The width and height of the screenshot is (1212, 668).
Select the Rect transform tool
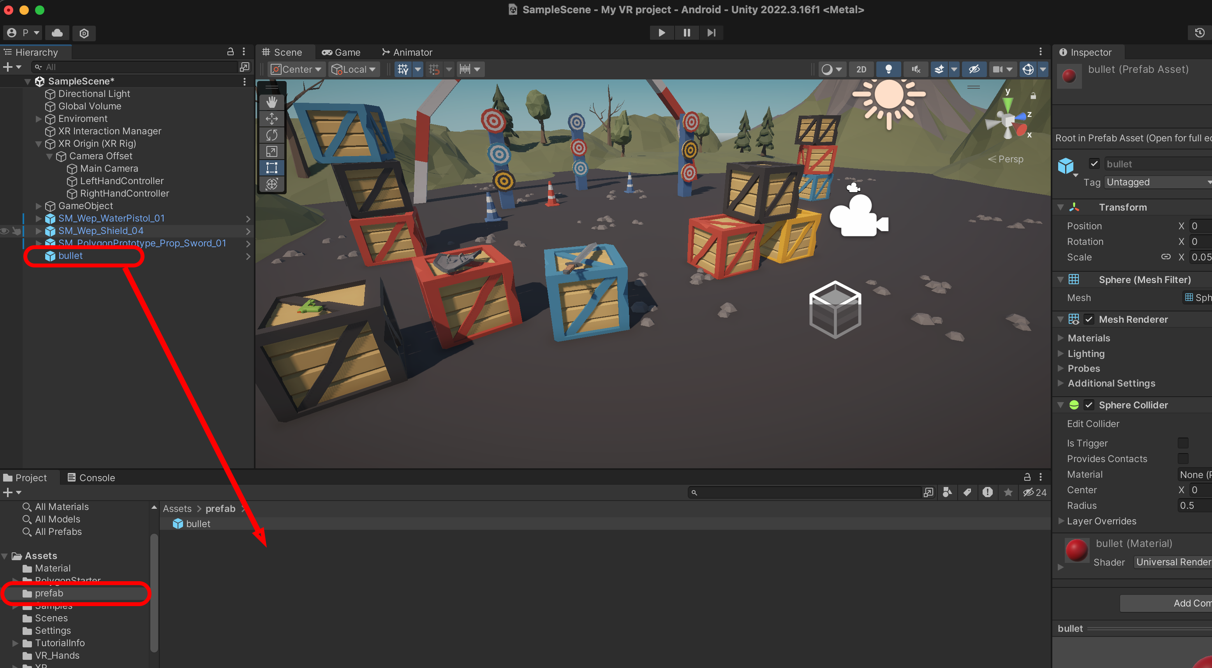click(271, 168)
